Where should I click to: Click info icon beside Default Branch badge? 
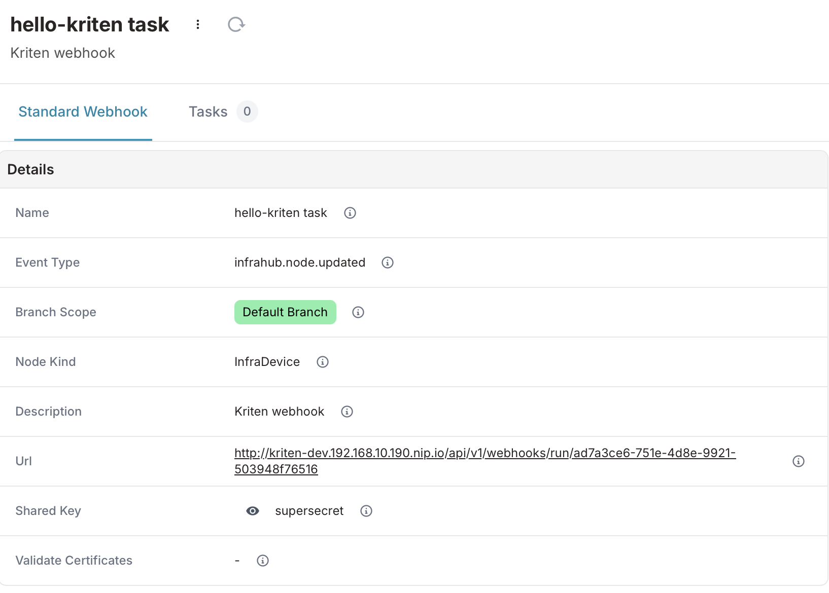pyautogui.click(x=358, y=312)
